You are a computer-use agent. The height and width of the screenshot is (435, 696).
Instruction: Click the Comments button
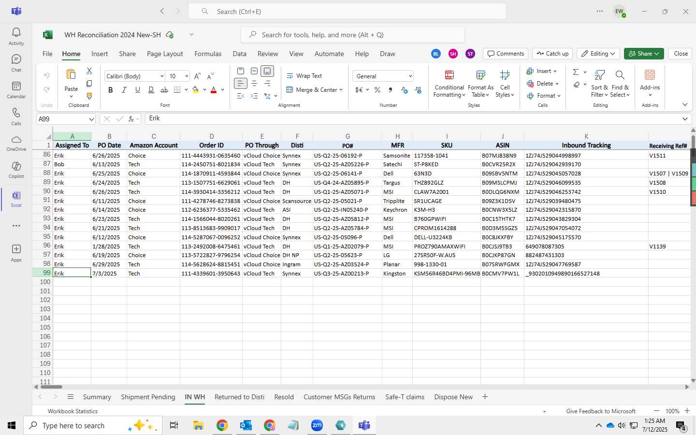coord(506,54)
